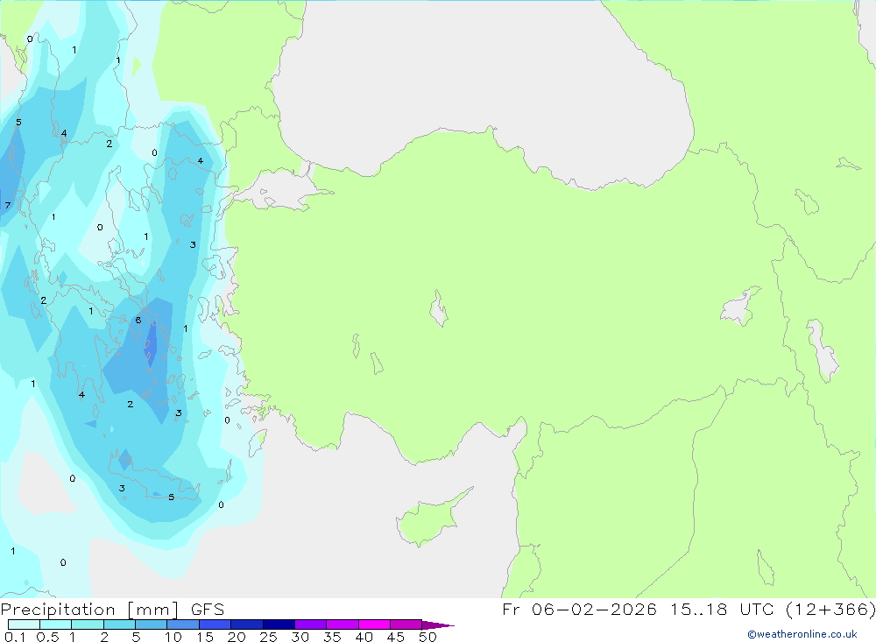Pick the 10–15 mm legend color box
This screenshot has height=642, width=876.
(x=183, y=624)
